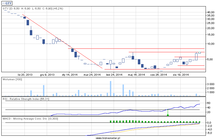Click the 3 000 volume axis label

click(x=210, y=84)
